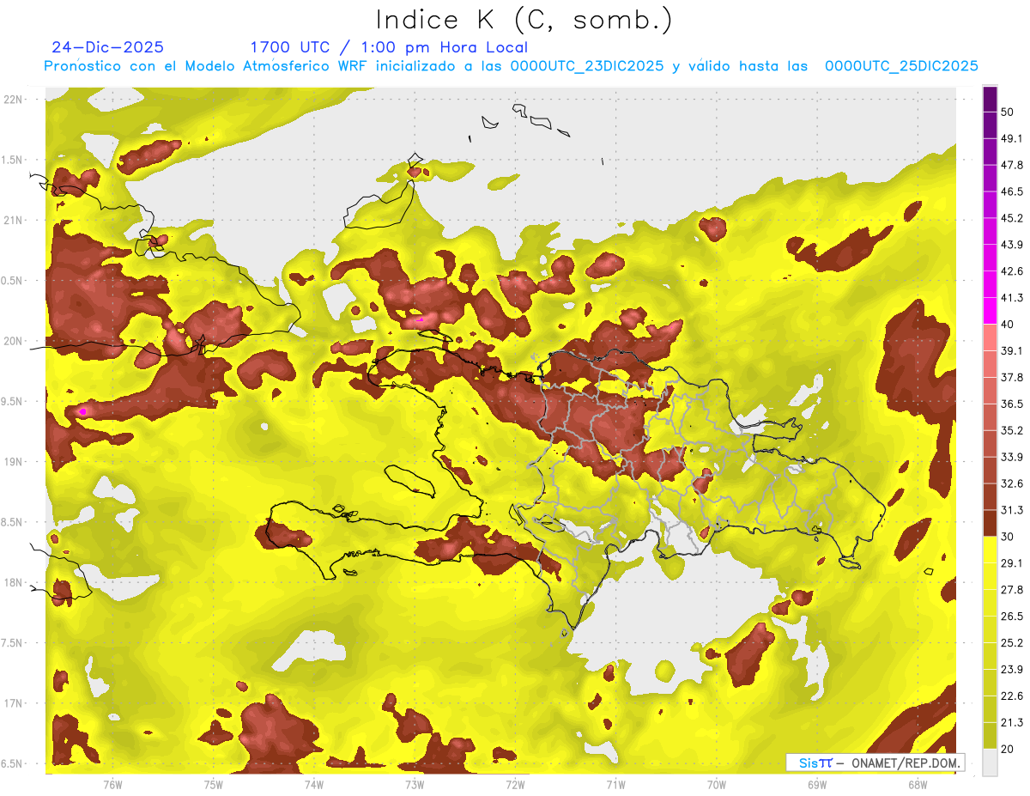This screenshot has width=1030, height=796.
Task: Click the legend value 32.6
Action: [1012, 483]
